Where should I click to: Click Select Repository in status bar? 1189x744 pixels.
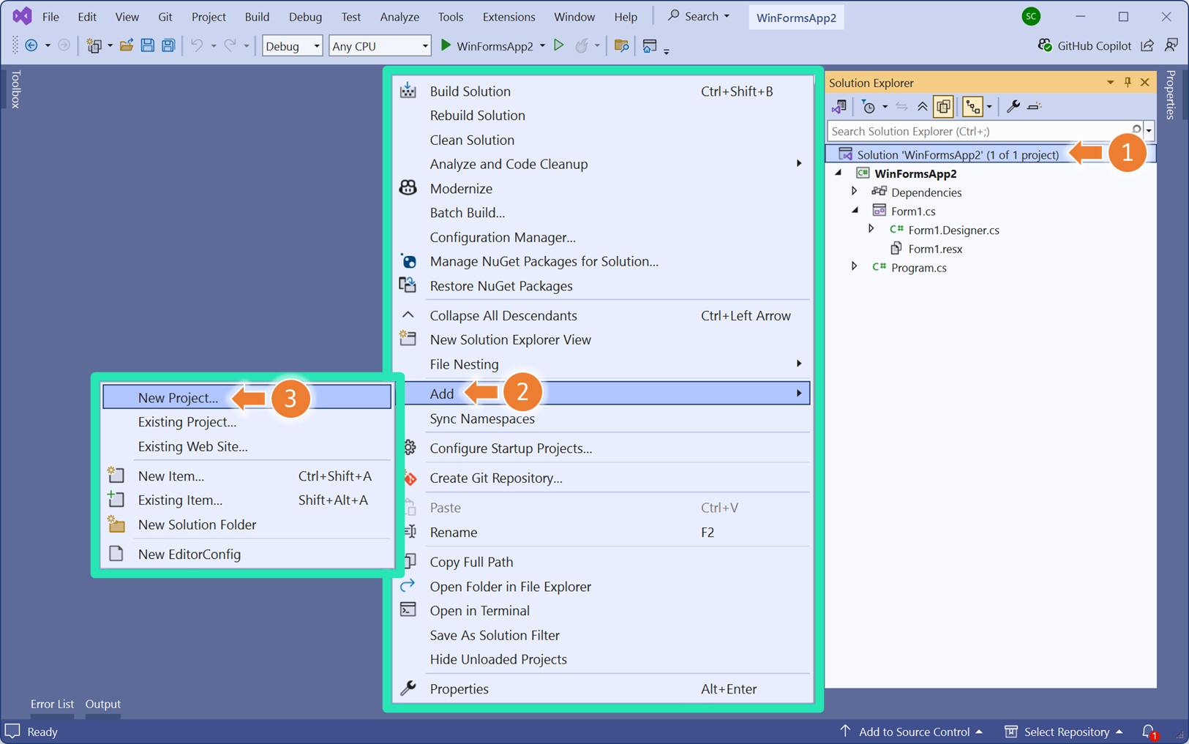click(1064, 731)
